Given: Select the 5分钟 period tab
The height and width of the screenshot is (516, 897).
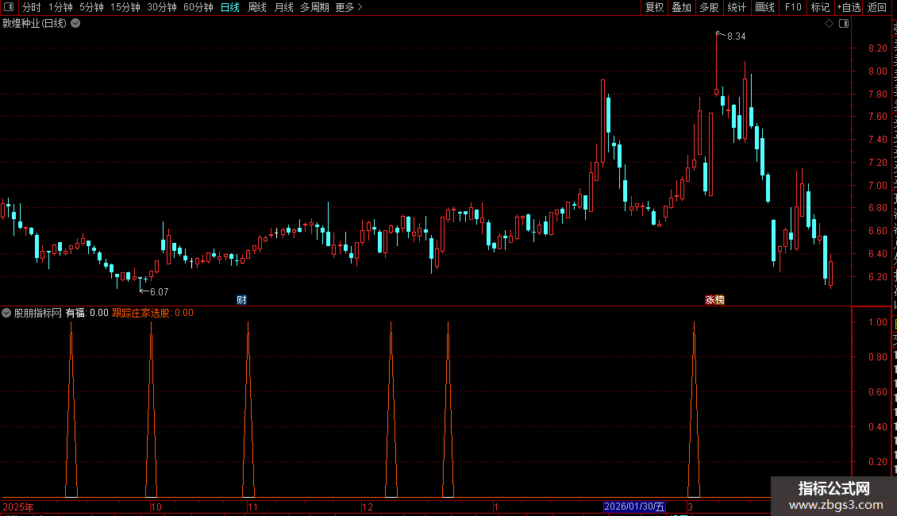Looking at the screenshot, I should click(x=91, y=7).
